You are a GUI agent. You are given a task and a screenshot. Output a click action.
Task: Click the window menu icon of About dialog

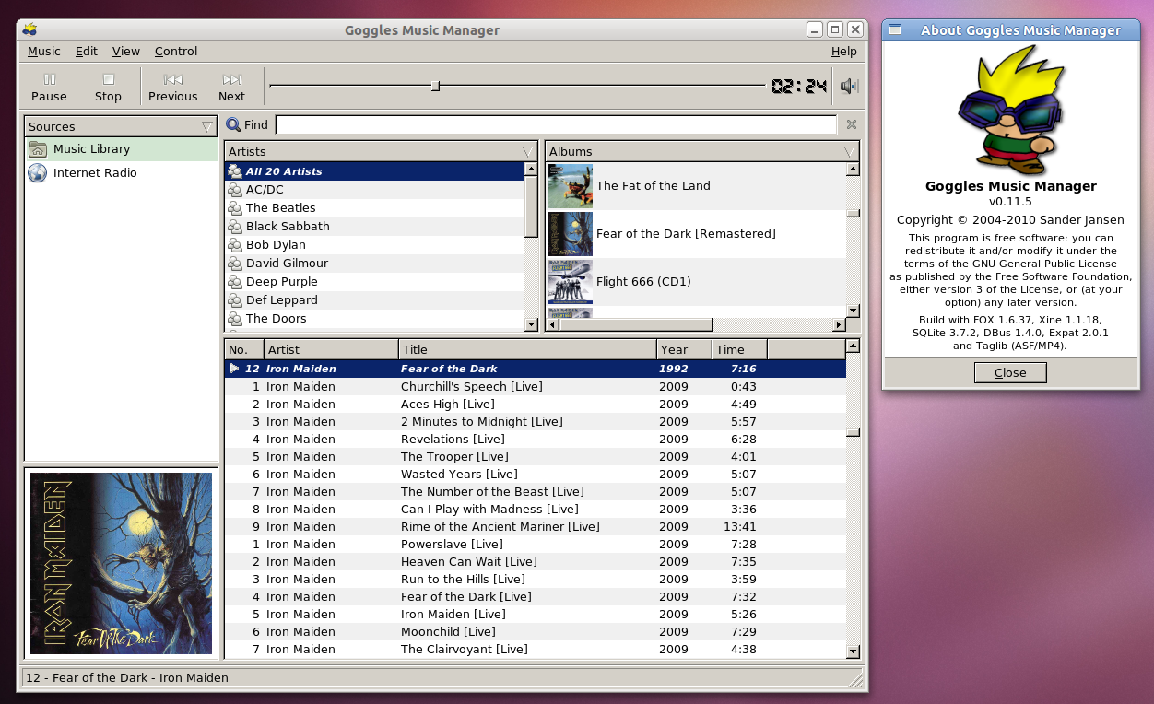pyautogui.click(x=894, y=30)
